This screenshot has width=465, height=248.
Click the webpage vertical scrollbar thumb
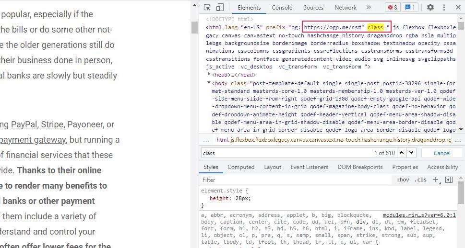[x=194, y=28]
